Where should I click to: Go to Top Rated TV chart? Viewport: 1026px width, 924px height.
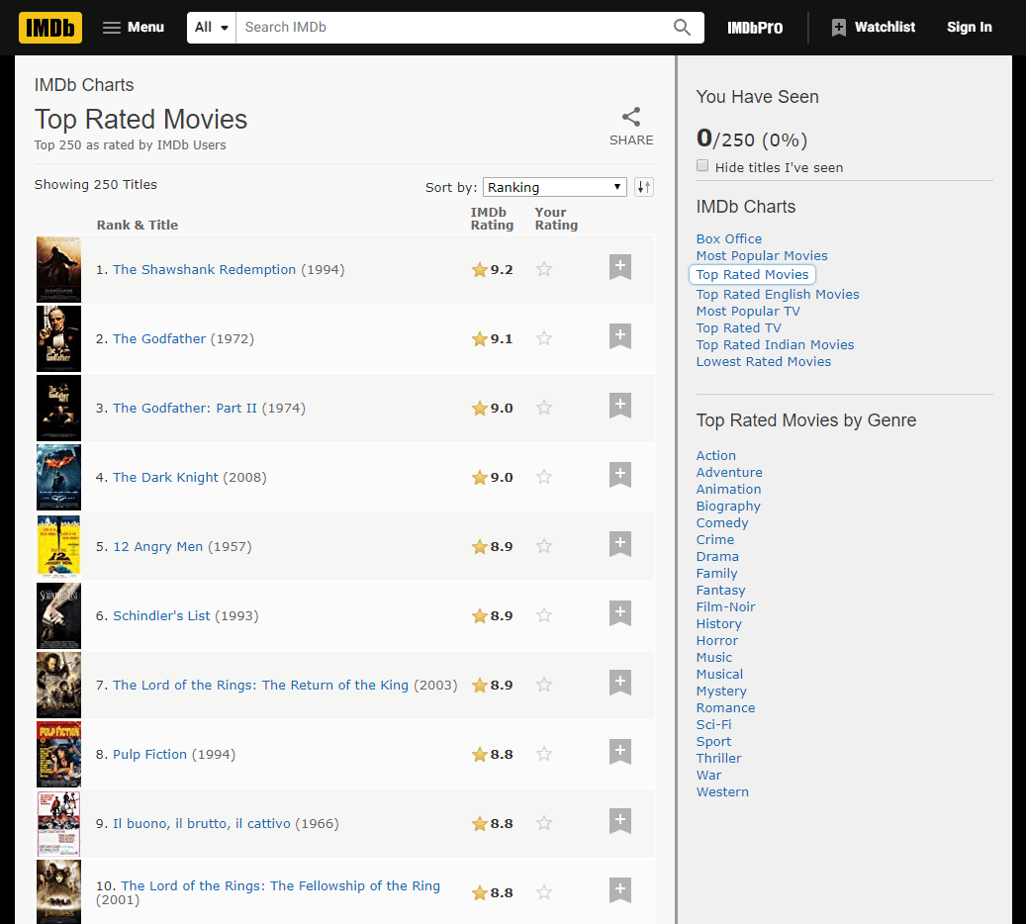coord(739,328)
